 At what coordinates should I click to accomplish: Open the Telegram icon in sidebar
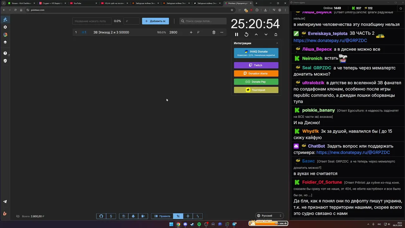coord(5,202)
